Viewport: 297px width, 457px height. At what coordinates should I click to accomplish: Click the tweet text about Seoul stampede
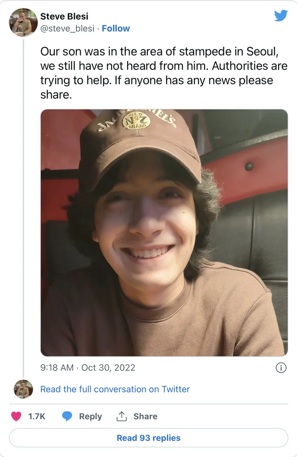pos(164,73)
